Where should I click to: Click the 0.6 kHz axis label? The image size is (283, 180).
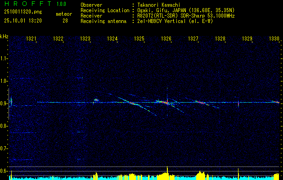4,171
